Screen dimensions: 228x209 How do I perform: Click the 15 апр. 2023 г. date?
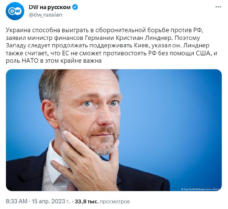pos(51,201)
